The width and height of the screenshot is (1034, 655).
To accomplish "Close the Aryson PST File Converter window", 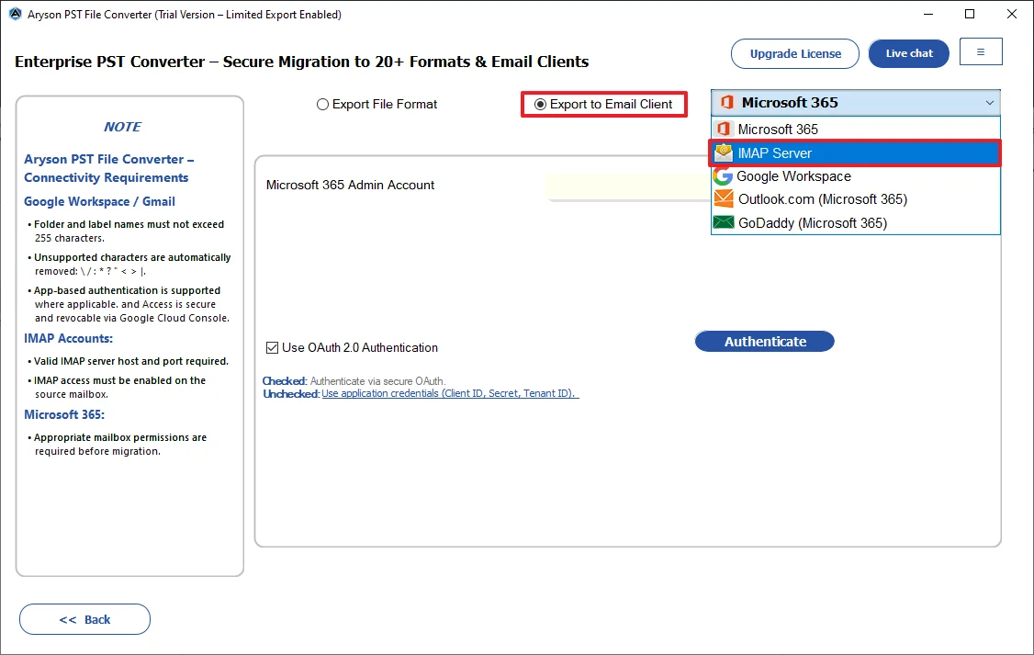I will pos(1012,14).
